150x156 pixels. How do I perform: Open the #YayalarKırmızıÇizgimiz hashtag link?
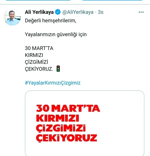tap(53, 83)
